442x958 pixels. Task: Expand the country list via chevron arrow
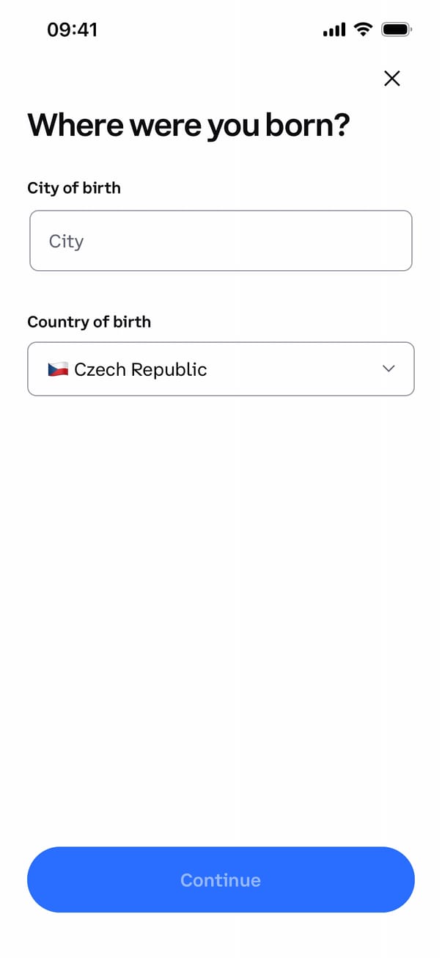click(x=389, y=369)
